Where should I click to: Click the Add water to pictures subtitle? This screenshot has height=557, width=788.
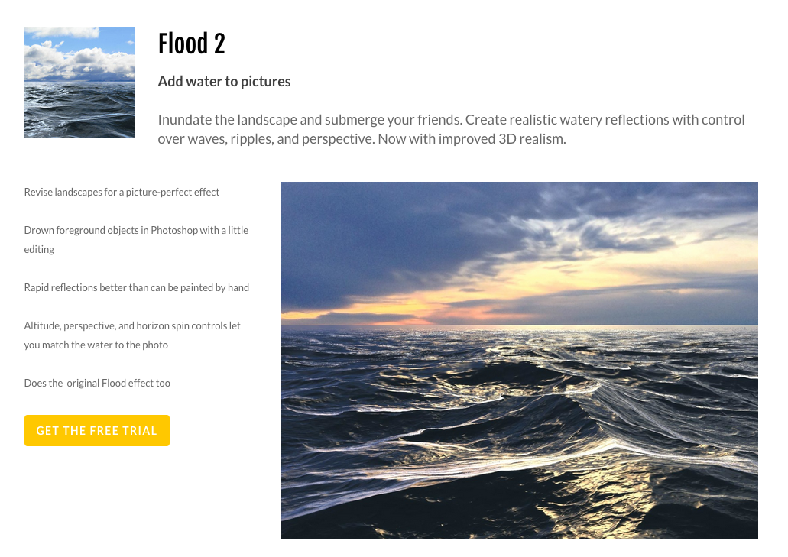(224, 81)
